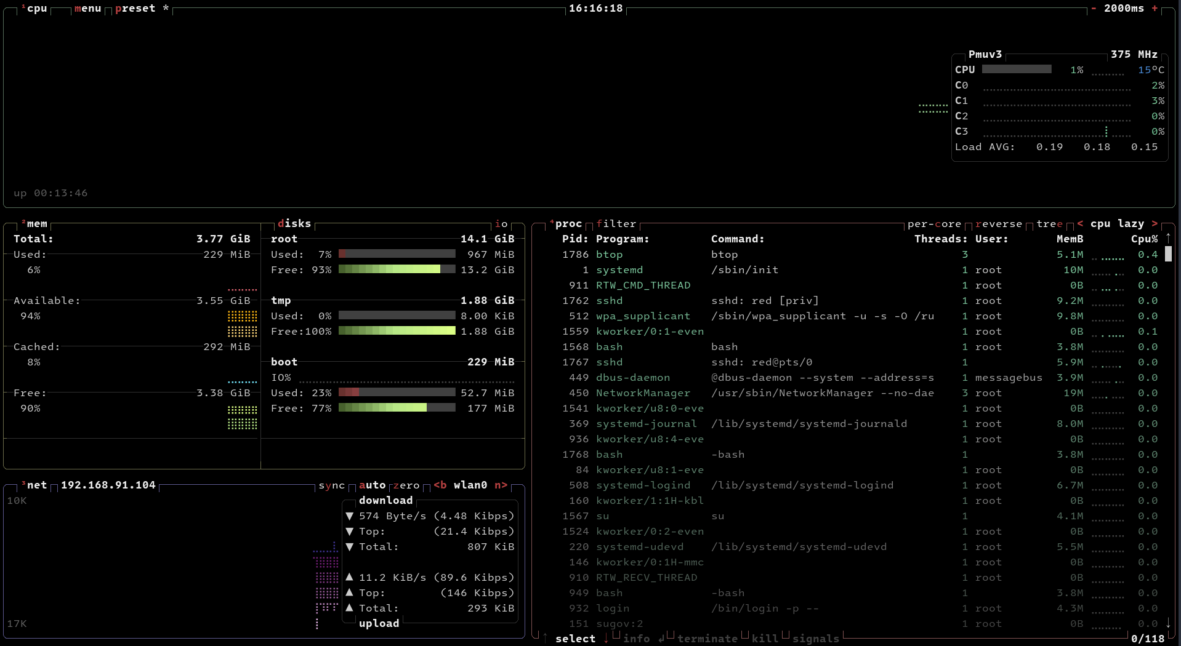The width and height of the screenshot is (1181, 646).
Task: Click the clock showing 16:16:18
Action: (595, 9)
